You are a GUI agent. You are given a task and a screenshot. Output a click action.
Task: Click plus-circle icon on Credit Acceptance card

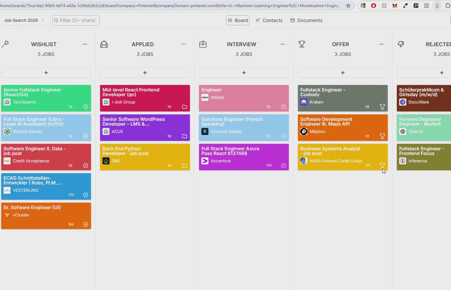tap(86, 166)
